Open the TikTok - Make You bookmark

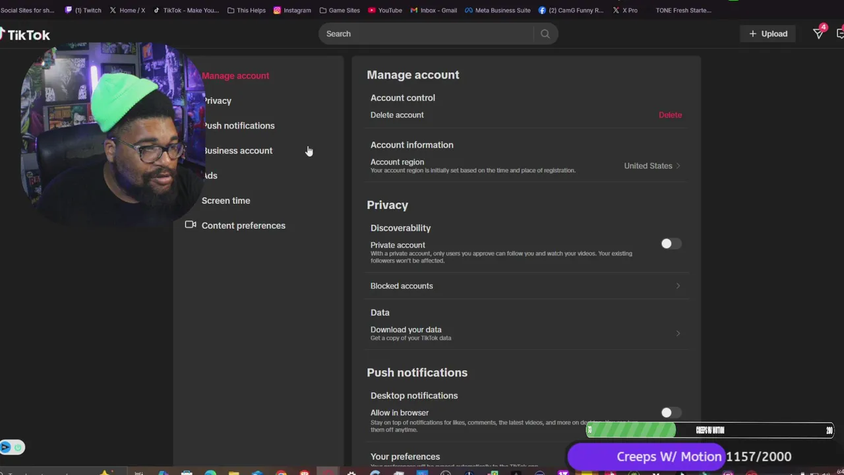coord(186,11)
